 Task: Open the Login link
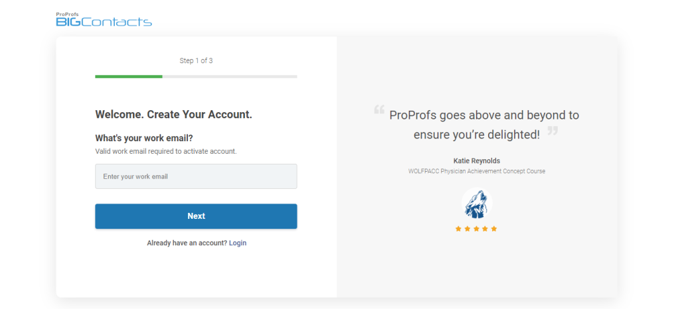point(238,243)
